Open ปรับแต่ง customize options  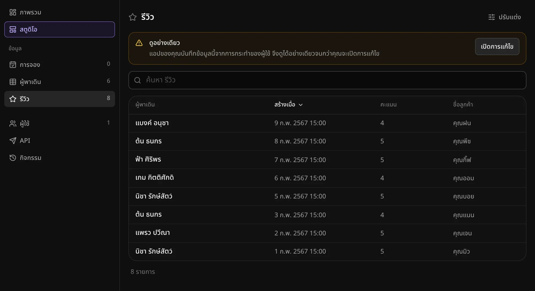tap(505, 17)
